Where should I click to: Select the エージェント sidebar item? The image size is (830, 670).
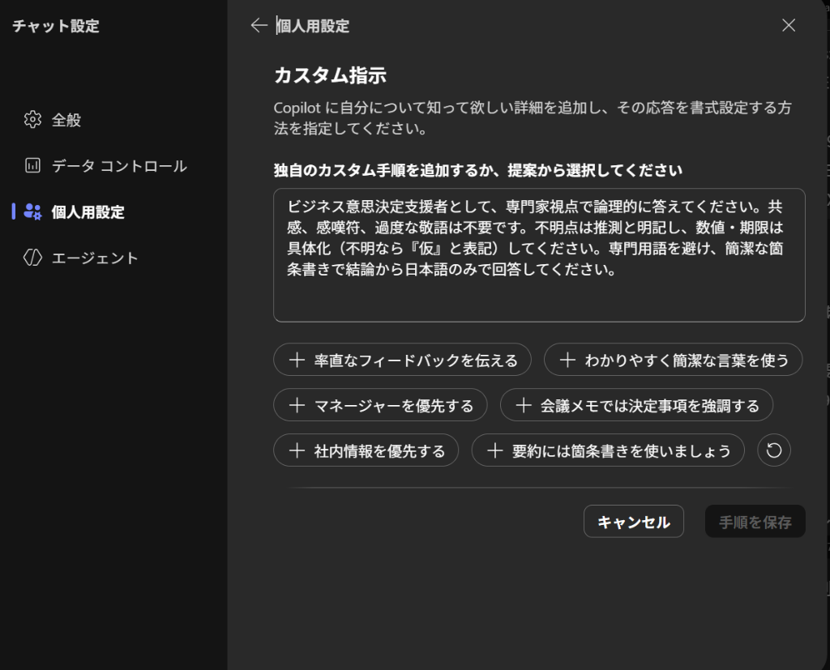(x=95, y=258)
